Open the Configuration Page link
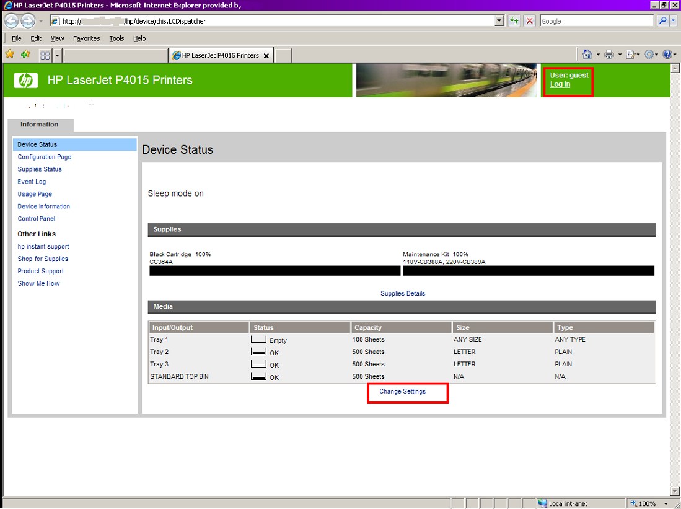 click(44, 157)
